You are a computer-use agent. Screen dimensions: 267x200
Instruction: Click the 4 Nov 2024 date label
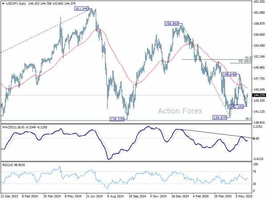click(158, 196)
